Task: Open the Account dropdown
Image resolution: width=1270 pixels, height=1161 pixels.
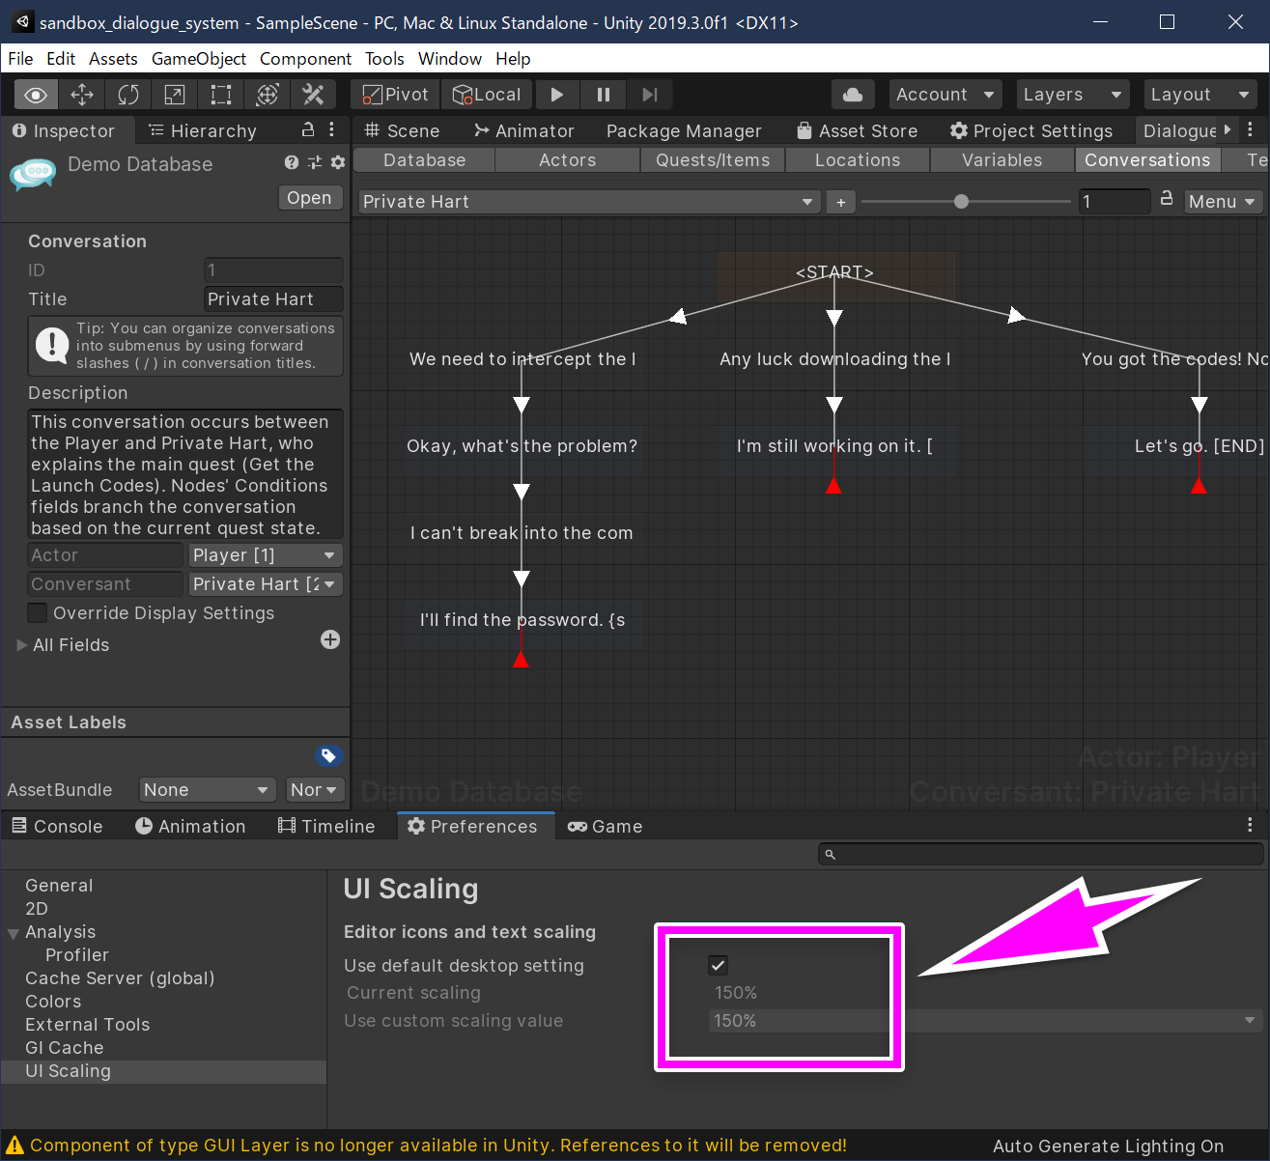Action: 945,95
